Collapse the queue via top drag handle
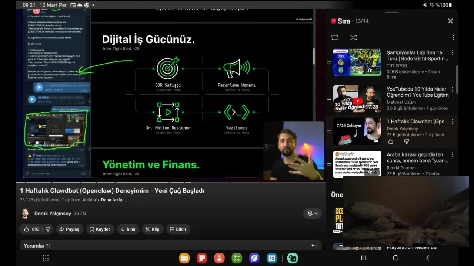 [x=393, y=13]
